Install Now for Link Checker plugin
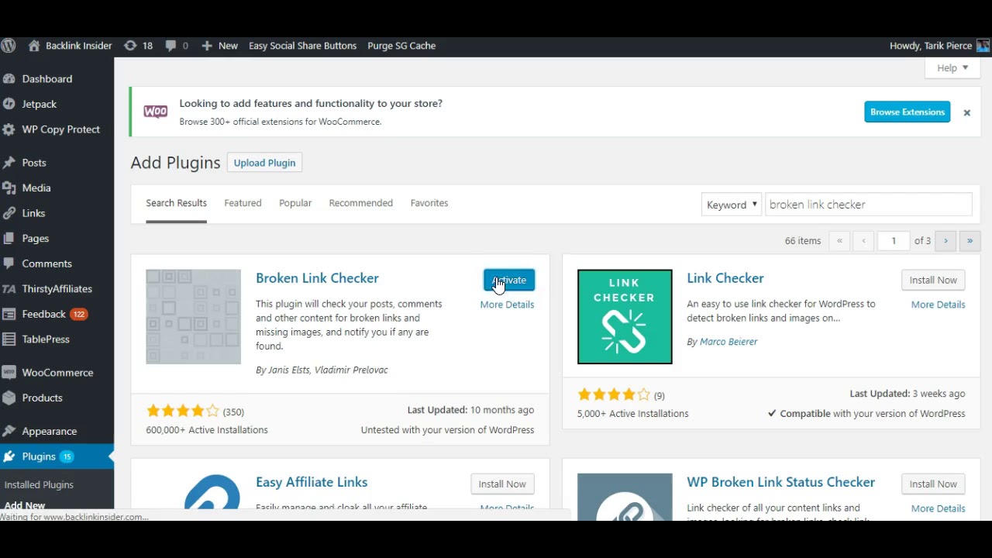 click(933, 280)
